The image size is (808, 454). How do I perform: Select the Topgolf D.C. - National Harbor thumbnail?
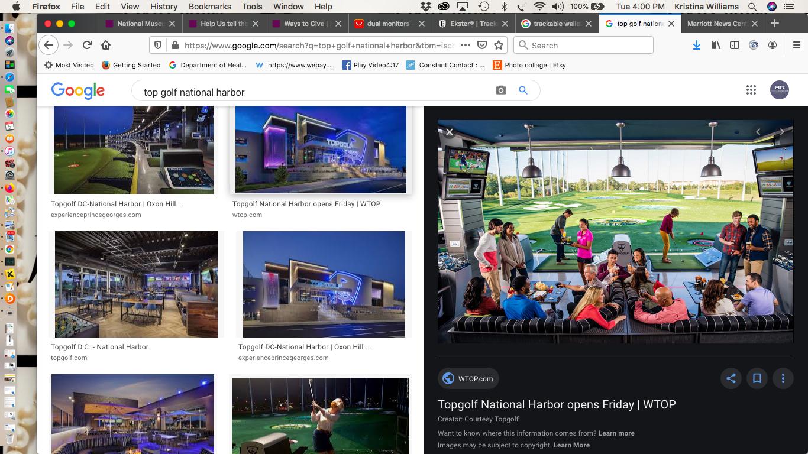click(136, 284)
